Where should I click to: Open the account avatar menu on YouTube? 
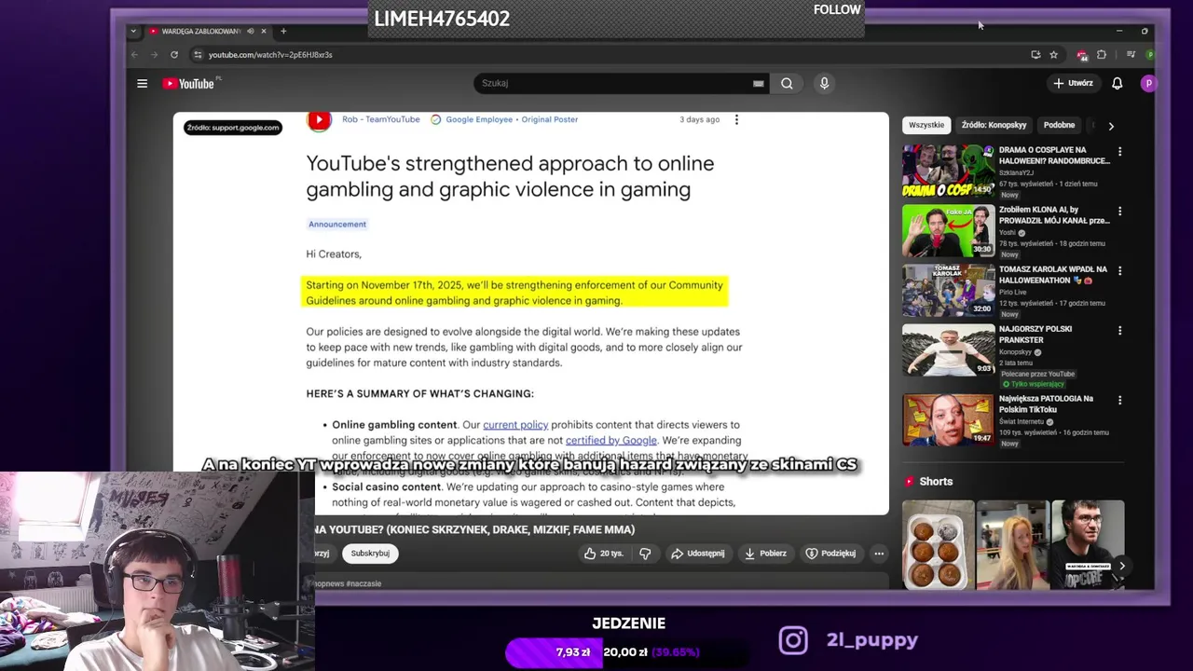(1148, 83)
